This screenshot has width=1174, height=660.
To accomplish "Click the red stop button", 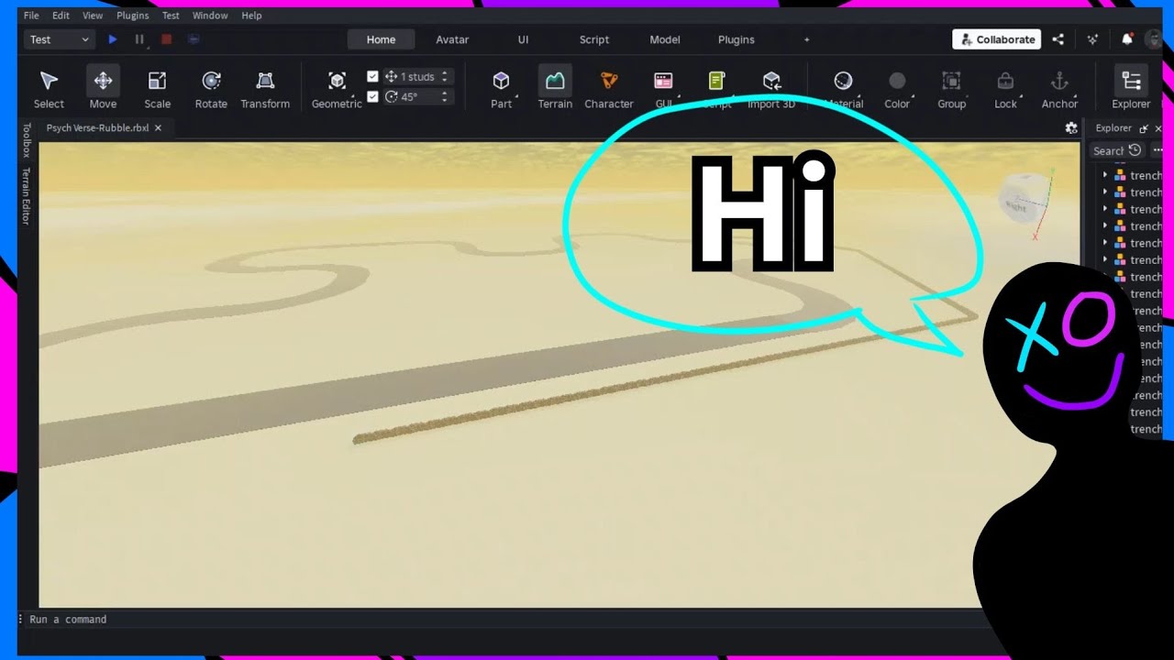I will point(166,39).
